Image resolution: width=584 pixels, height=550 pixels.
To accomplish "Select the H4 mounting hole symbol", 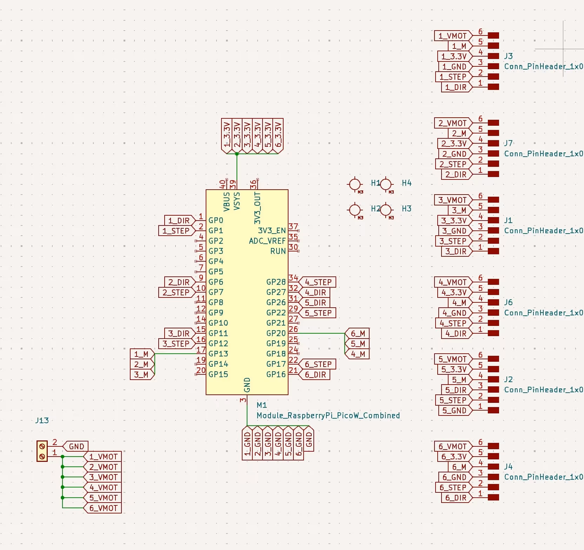I will (386, 183).
